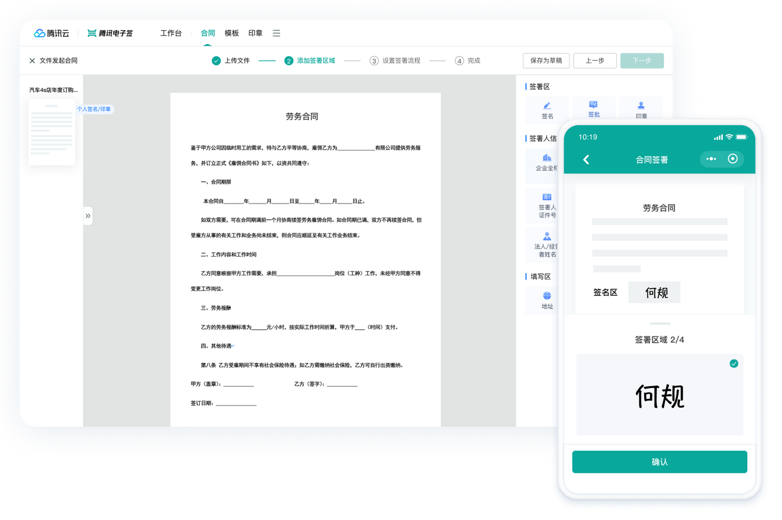The image size is (782, 520).
Task: Click the 一、合同期限 heading
Action: pos(216,182)
